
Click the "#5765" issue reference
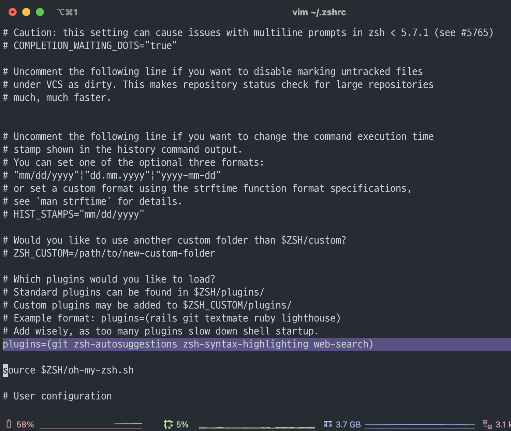tap(475, 32)
